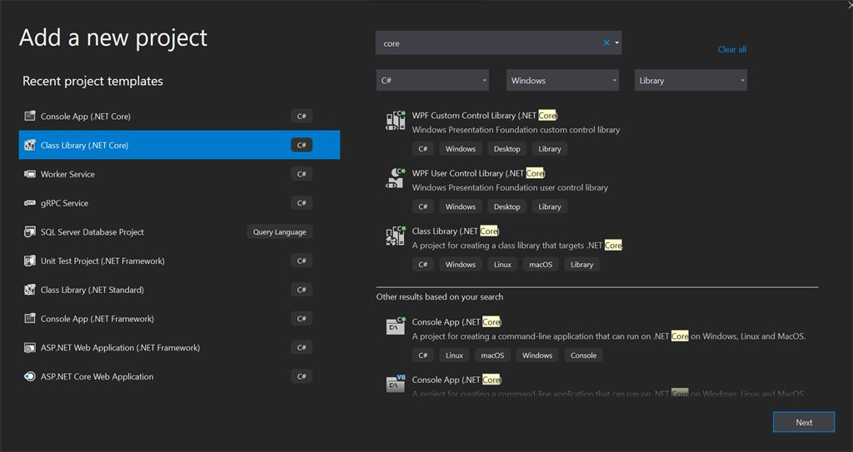The width and height of the screenshot is (853, 452).
Task: Click the gRPC Service template icon
Action: click(x=30, y=203)
